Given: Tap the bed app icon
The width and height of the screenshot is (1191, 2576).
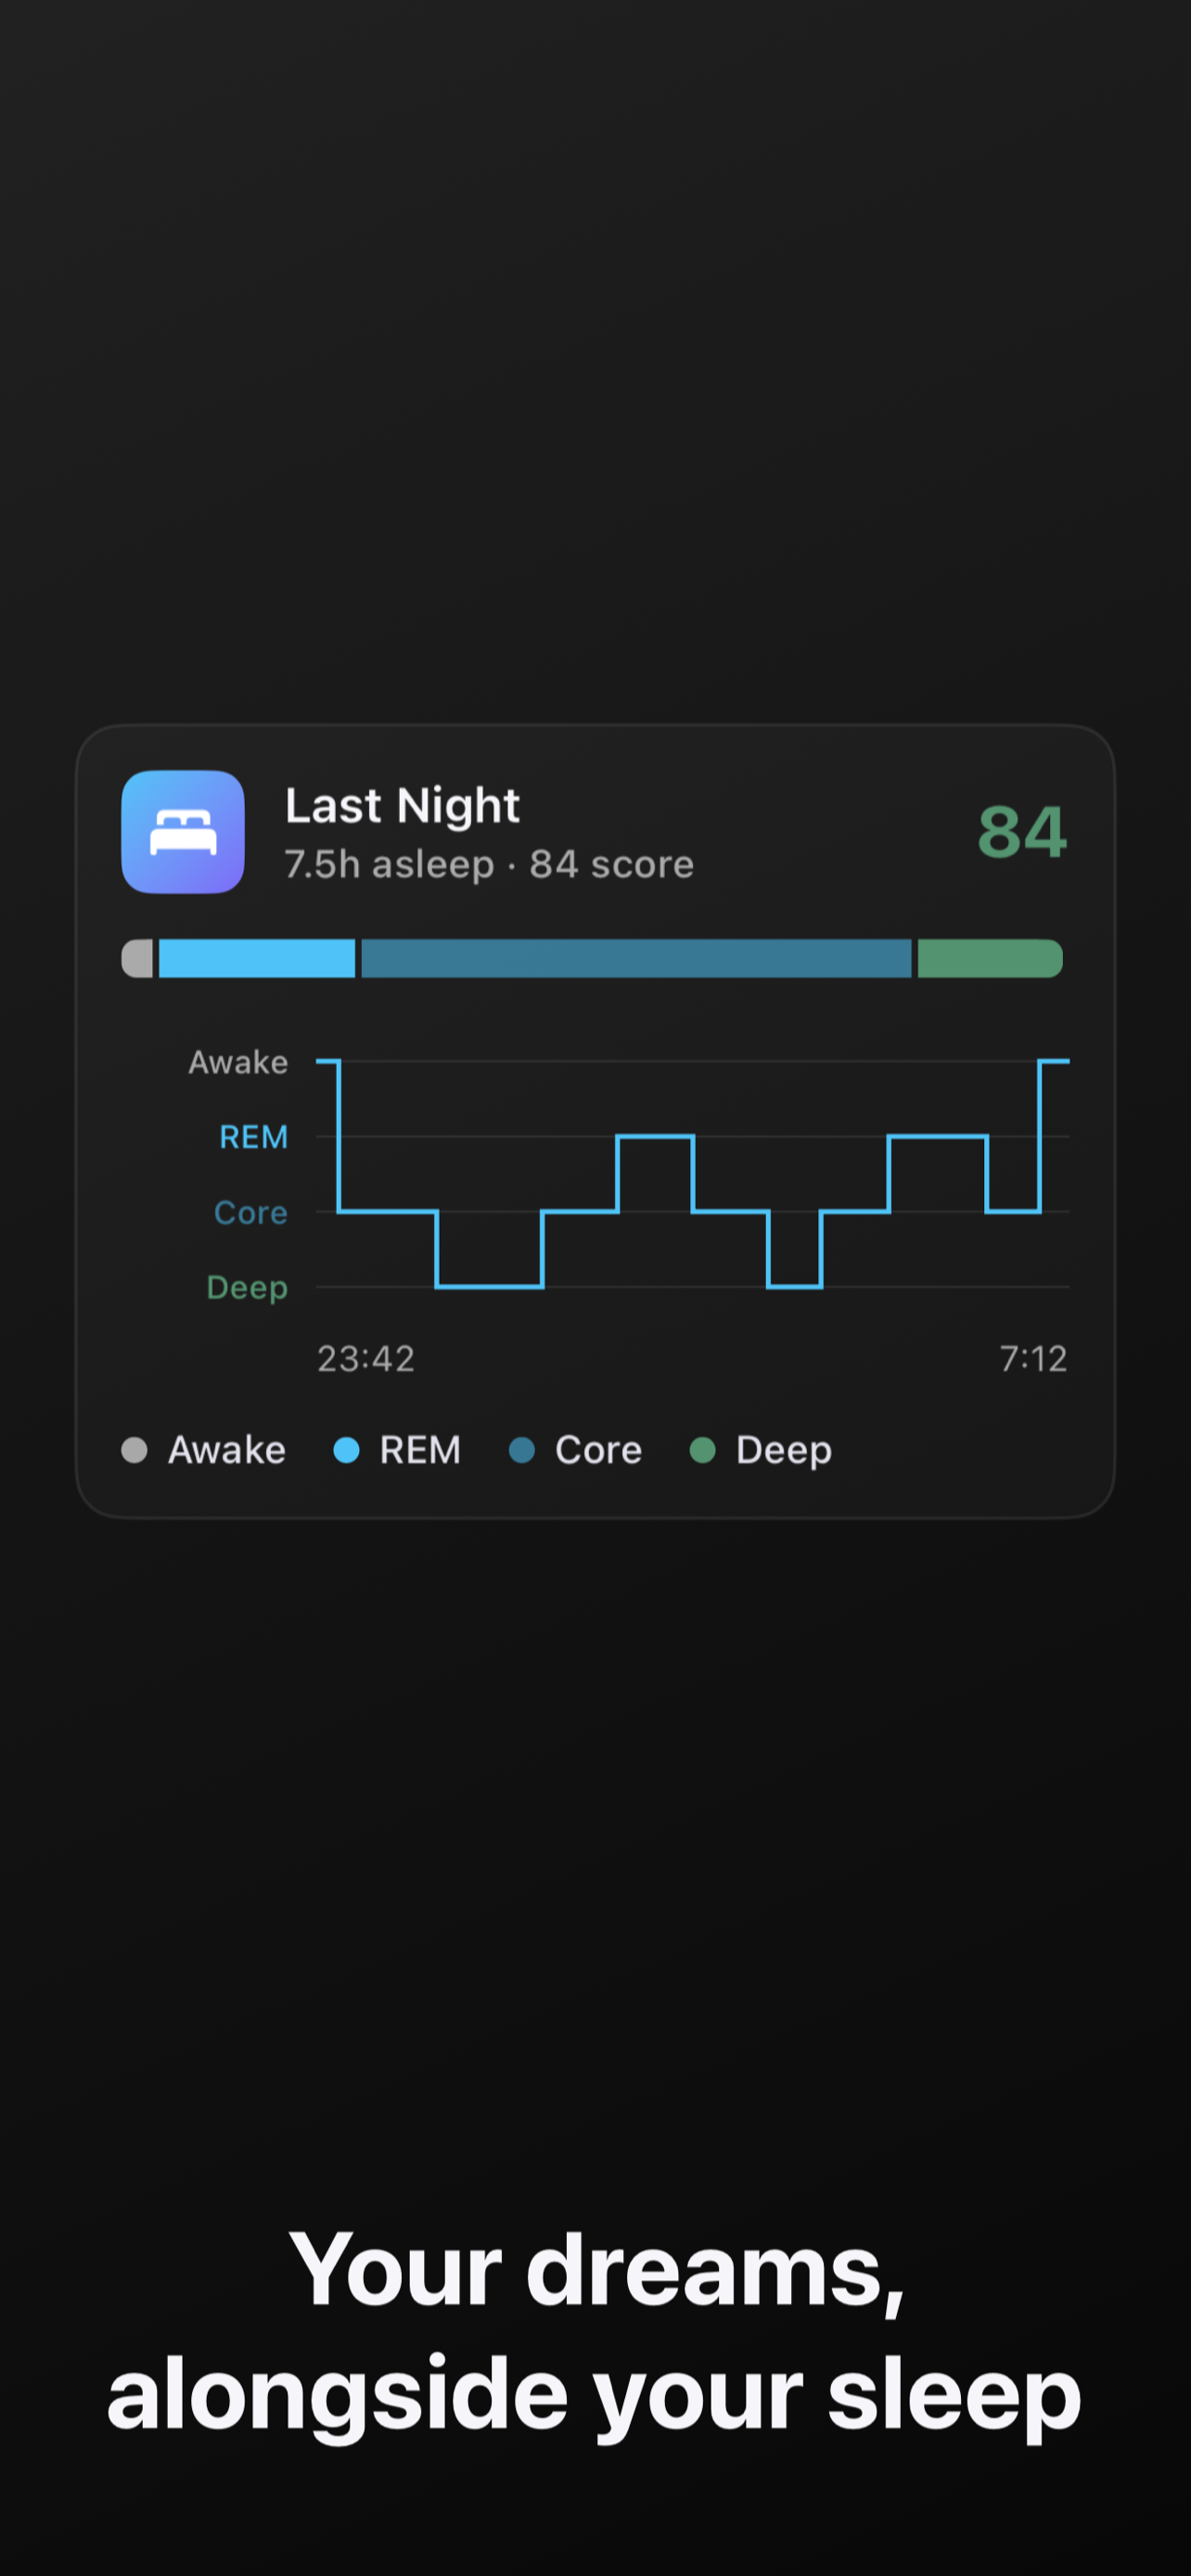Looking at the screenshot, I should [183, 831].
